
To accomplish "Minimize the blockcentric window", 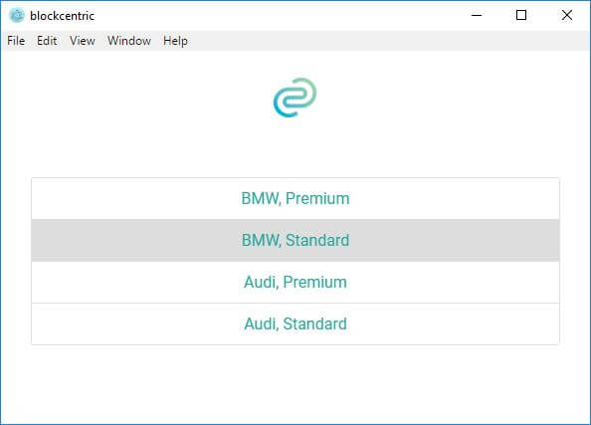I will pos(477,16).
